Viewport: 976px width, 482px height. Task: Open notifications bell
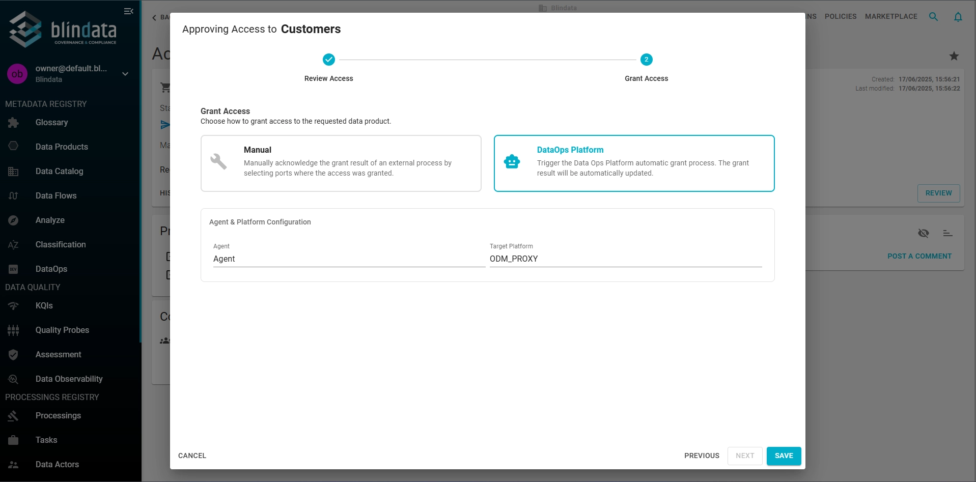958,17
